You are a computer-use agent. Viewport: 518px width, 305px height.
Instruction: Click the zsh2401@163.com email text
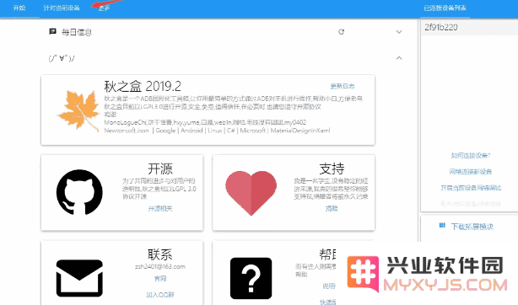(160, 266)
